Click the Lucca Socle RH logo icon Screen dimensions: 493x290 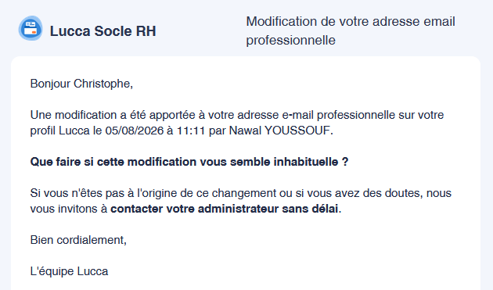[x=31, y=28]
